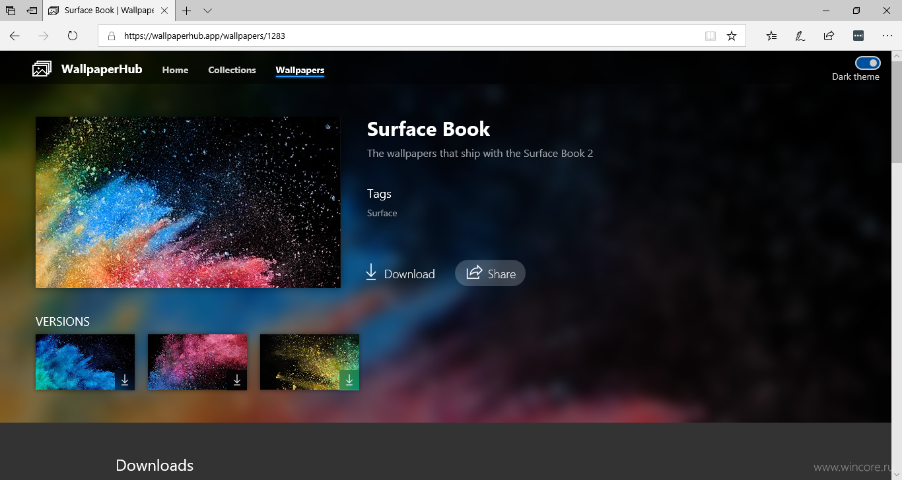Select the pink version thumbnail
Viewport: 902px width, 480px height.
pos(197,362)
